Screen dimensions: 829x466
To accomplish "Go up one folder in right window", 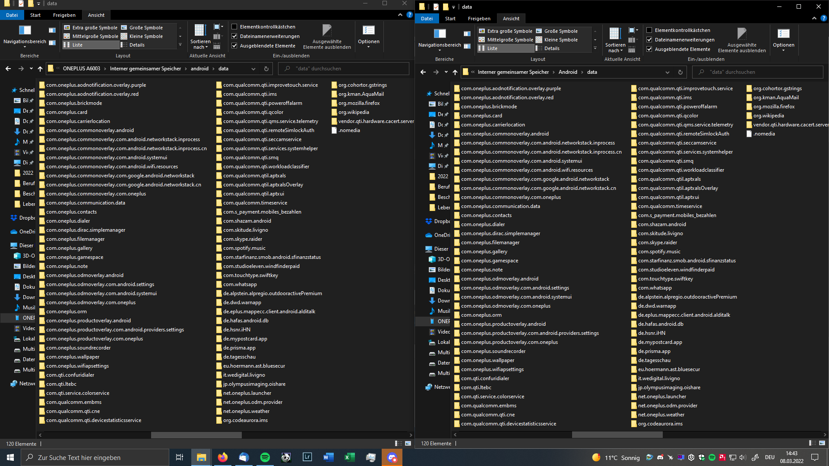I will tap(455, 72).
